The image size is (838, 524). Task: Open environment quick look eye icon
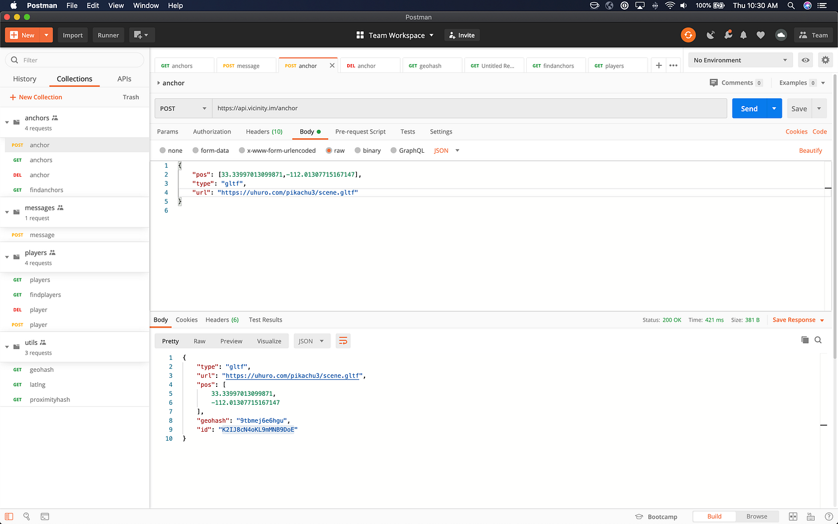806,60
